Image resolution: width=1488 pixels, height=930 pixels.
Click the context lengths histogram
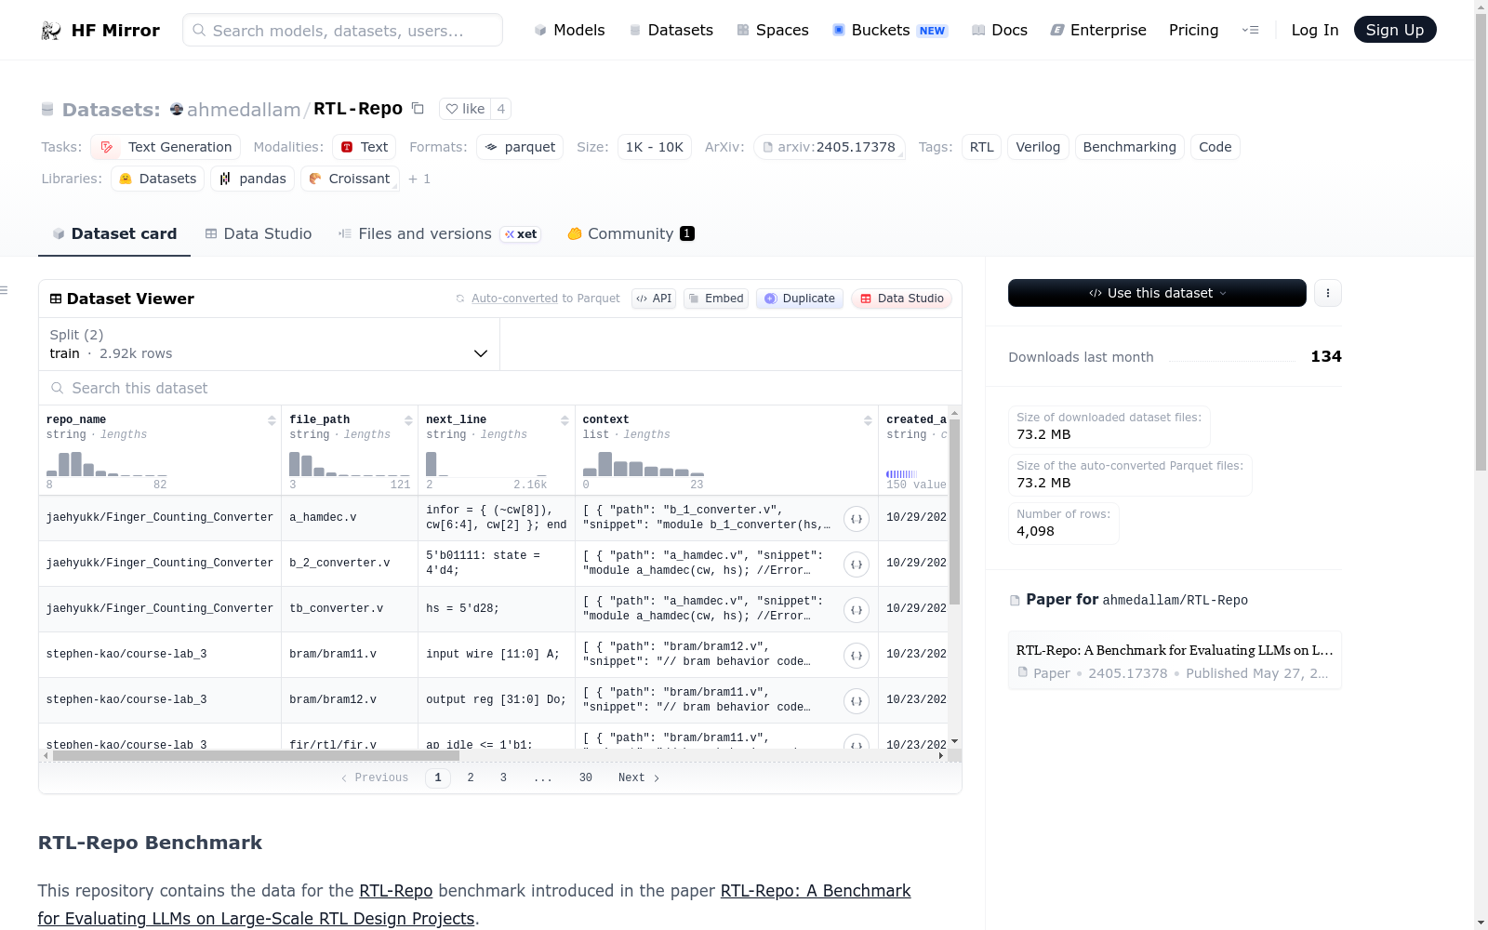coord(644,463)
